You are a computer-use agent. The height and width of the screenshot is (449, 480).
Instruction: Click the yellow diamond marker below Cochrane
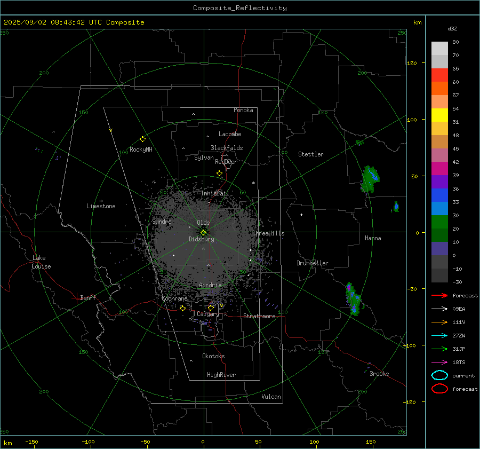point(182,308)
